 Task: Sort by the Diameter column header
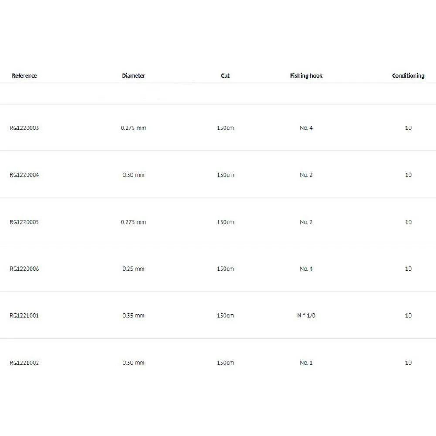pos(133,76)
